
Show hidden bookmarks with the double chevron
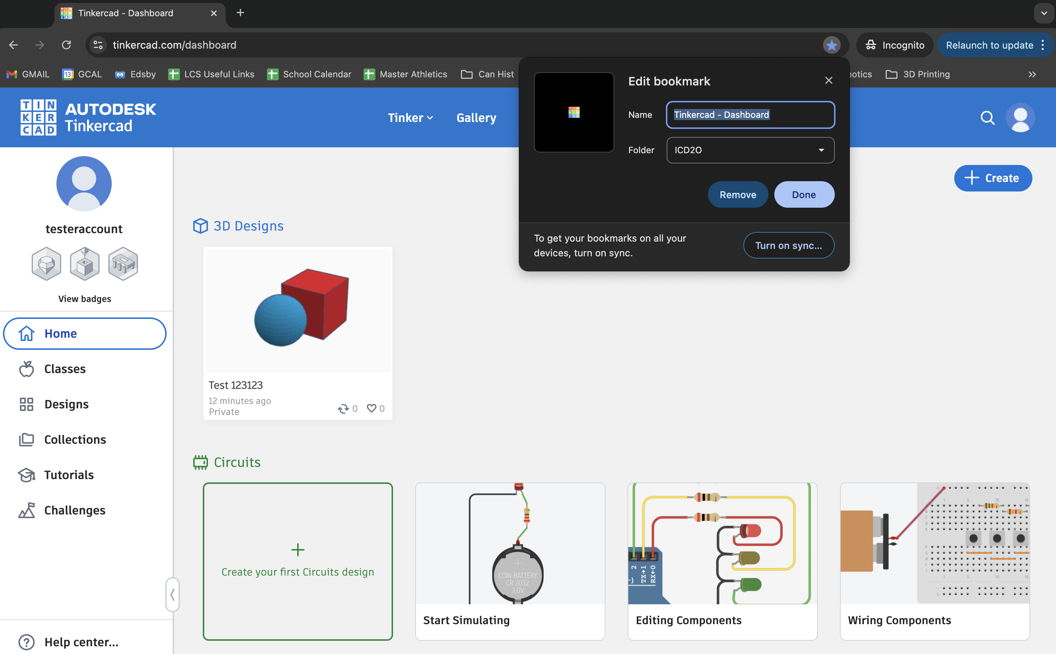(1032, 74)
